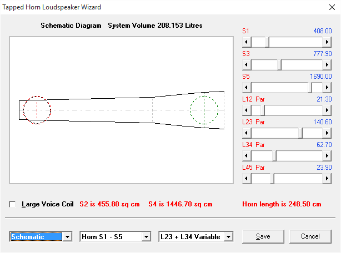
Task: Click the S3 value 777.90
Action: (x=323, y=54)
